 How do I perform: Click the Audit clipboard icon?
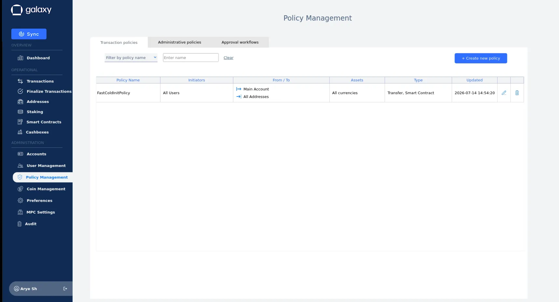click(x=20, y=224)
